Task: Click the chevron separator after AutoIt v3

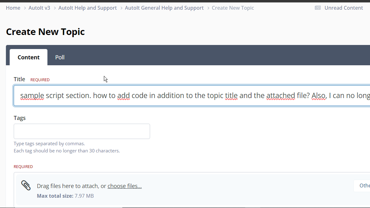Action: coord(55,8)
